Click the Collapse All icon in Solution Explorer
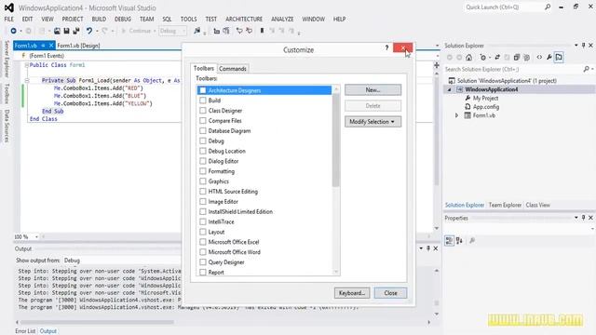Screen dimensions: 596x335 pos(517,58)
